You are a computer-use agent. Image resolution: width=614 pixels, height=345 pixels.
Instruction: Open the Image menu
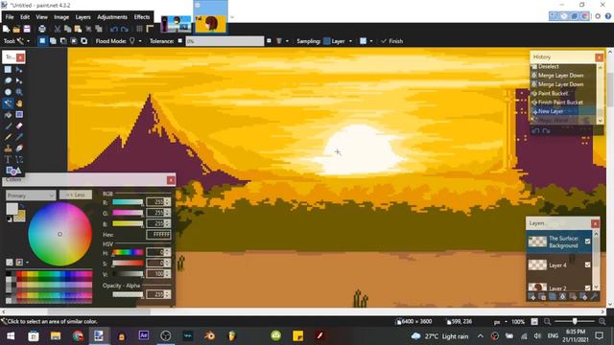[61, 17]
